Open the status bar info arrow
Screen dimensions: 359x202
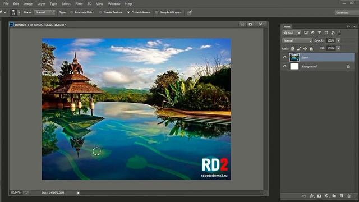click(79, 193)
